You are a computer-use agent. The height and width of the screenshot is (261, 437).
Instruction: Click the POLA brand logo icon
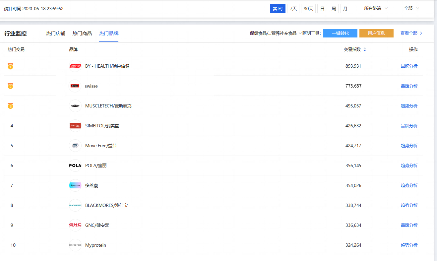click(x=75, y=165)
